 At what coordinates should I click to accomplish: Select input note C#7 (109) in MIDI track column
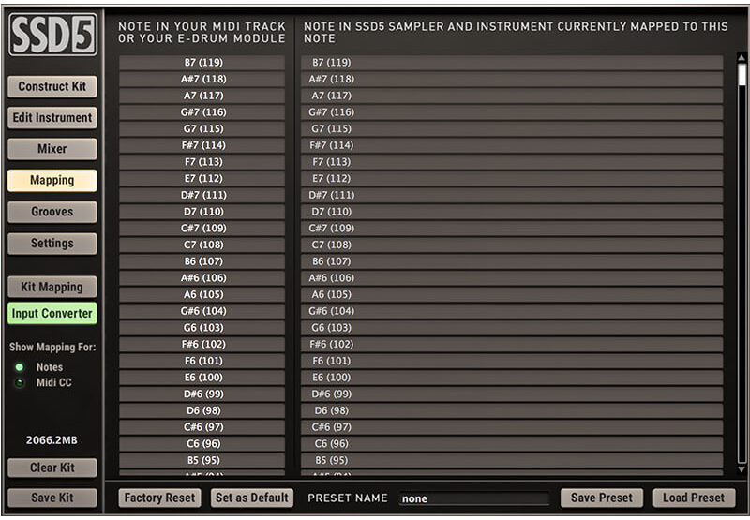click(x=202, y=228)
